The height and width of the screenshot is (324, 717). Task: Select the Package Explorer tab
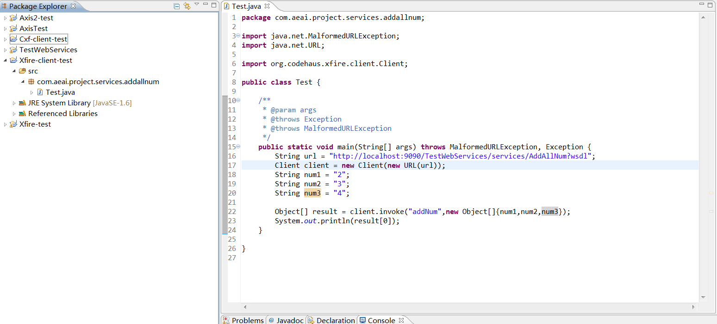38,6
